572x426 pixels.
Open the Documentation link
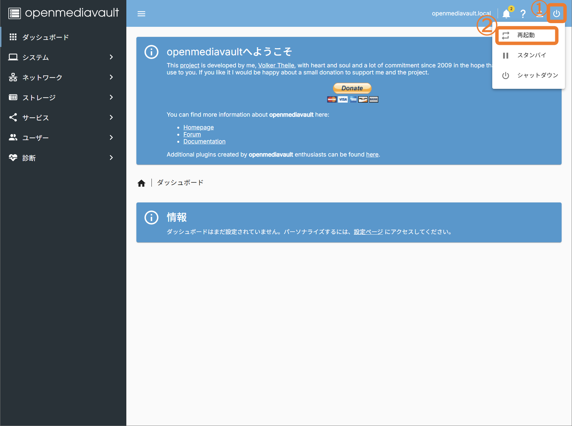[204, 141]
